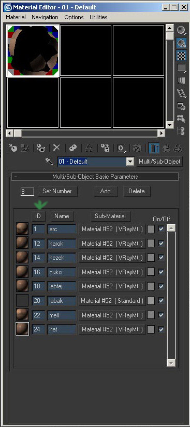
Task: Click the Multi/Sub-Object material type button
Action: 159,162
